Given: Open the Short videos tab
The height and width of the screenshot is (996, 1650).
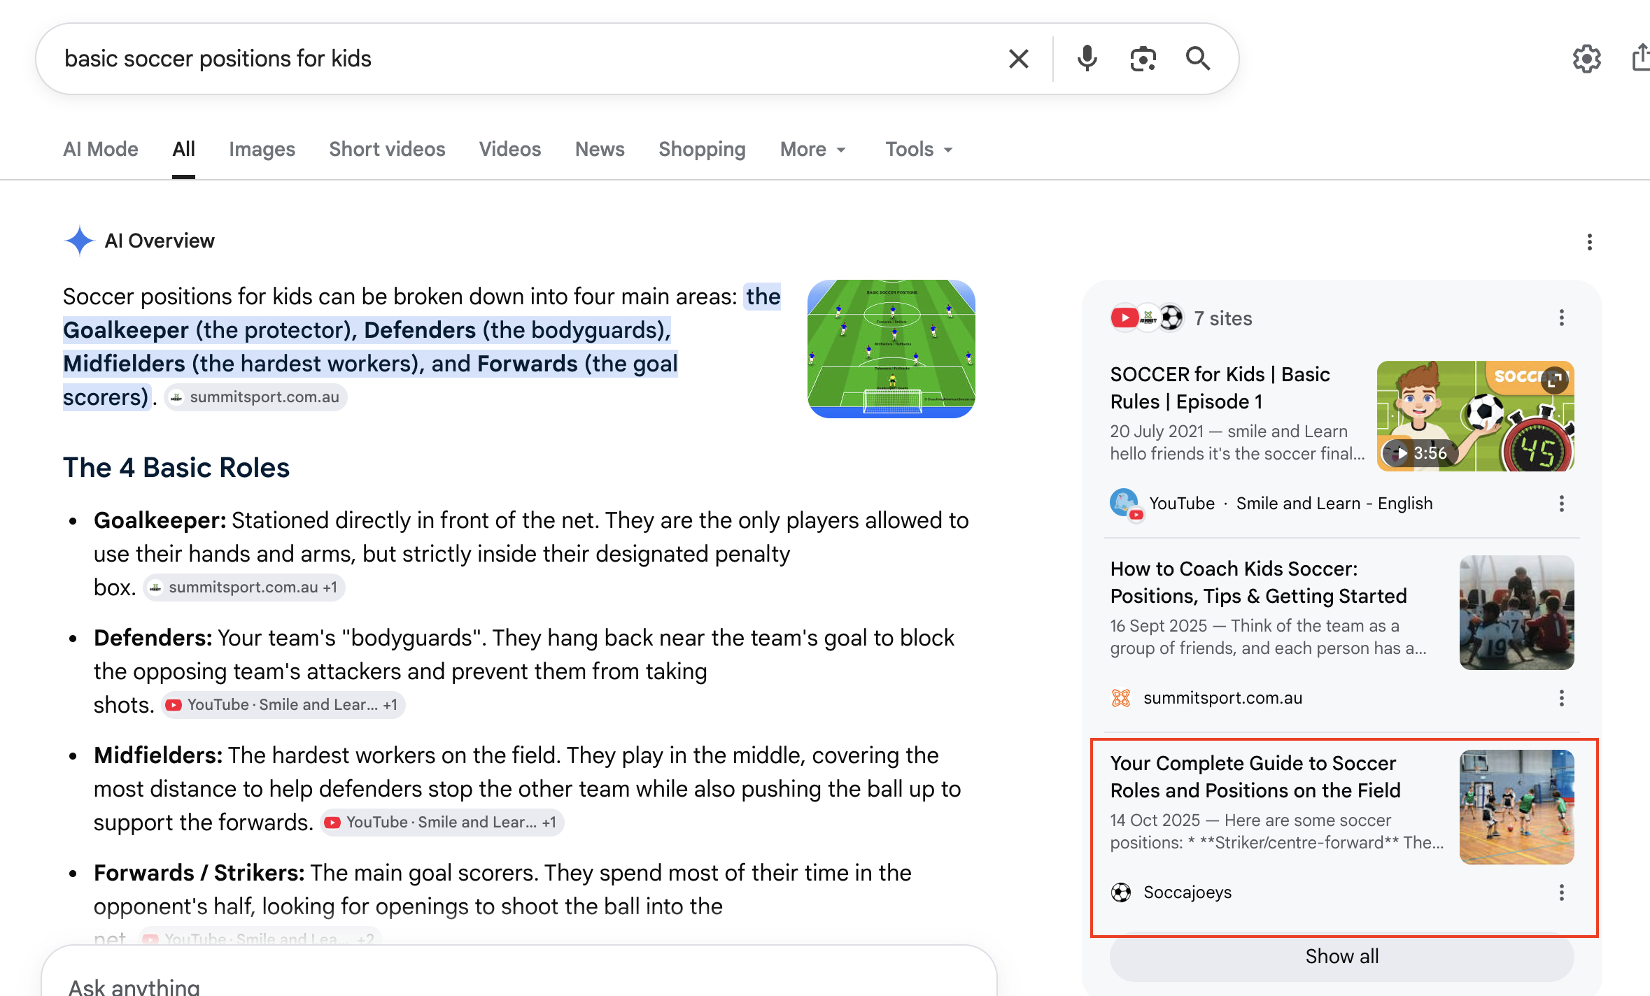Looking at the screenshot, I should [387, 149].
